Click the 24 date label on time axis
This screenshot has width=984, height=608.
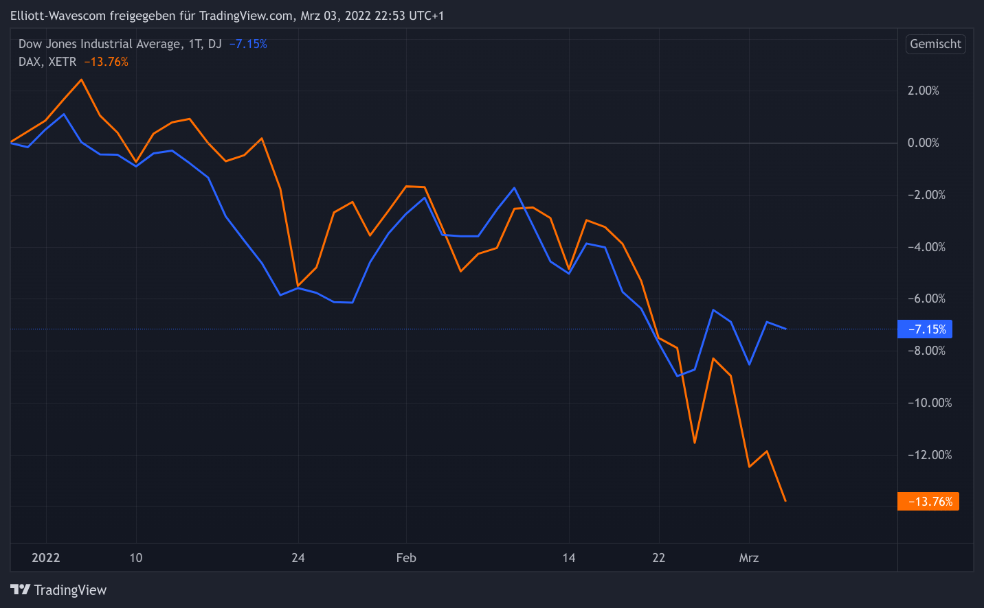coord(298,558)
